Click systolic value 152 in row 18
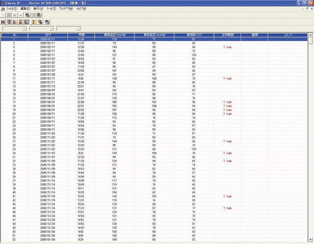314x244 pixels. click(114, 106)
